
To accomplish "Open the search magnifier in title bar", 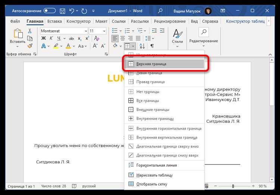I will point(160,11).
